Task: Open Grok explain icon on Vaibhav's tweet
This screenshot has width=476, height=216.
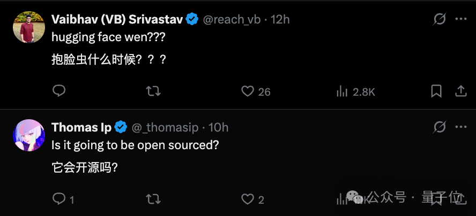Action: 440,19
